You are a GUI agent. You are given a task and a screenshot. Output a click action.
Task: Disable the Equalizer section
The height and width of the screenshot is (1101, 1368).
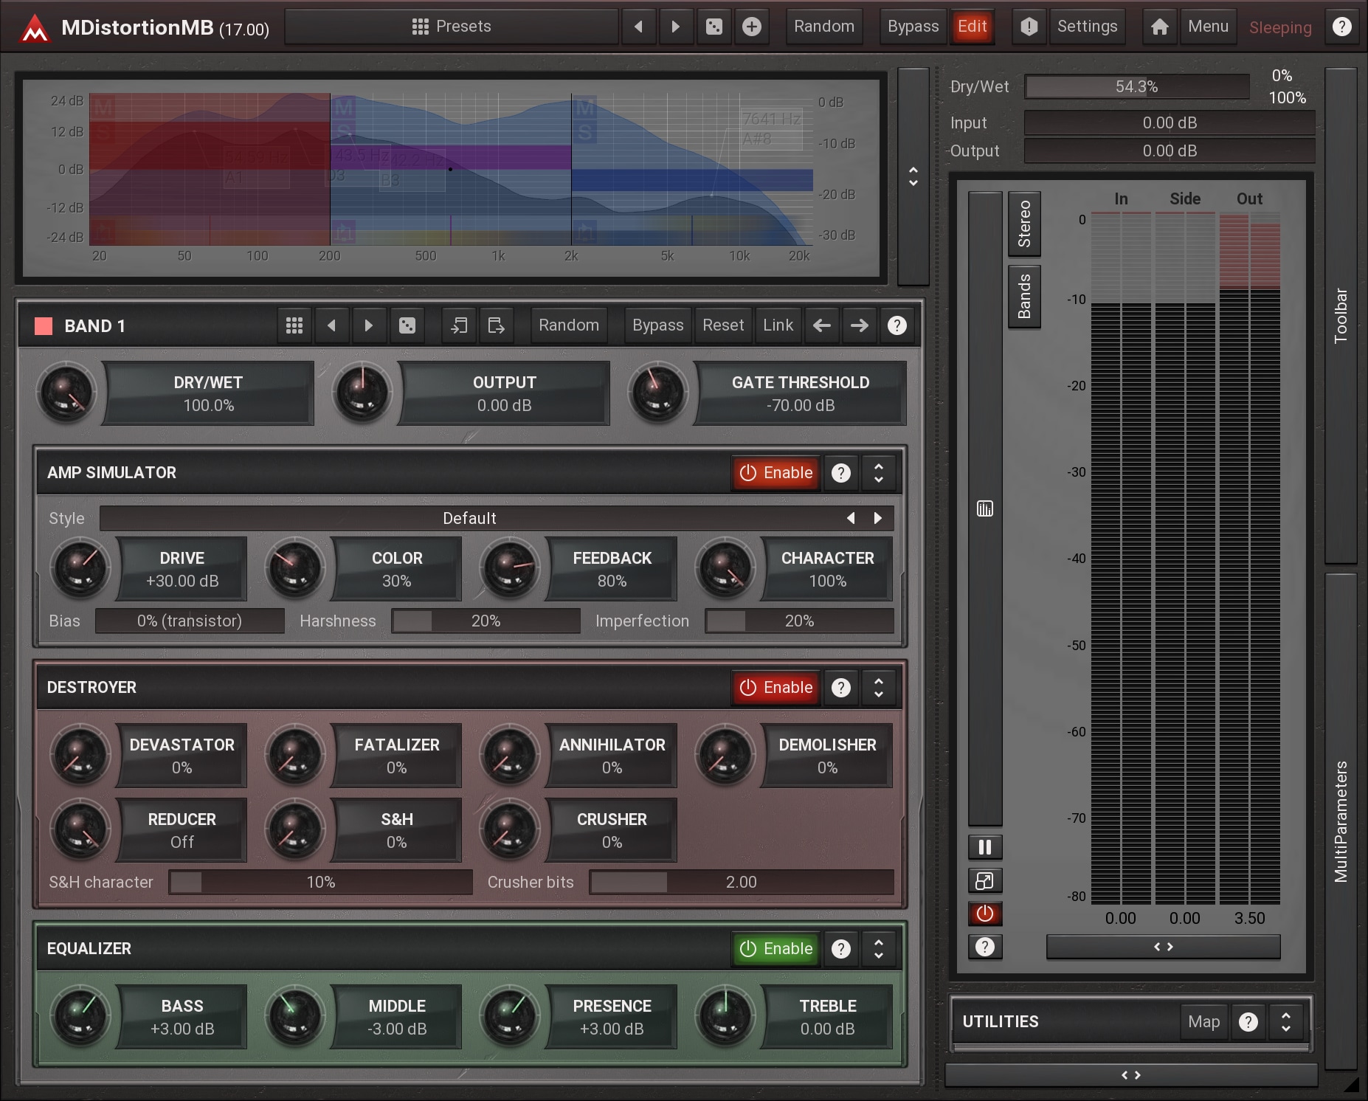coord(775,949)
